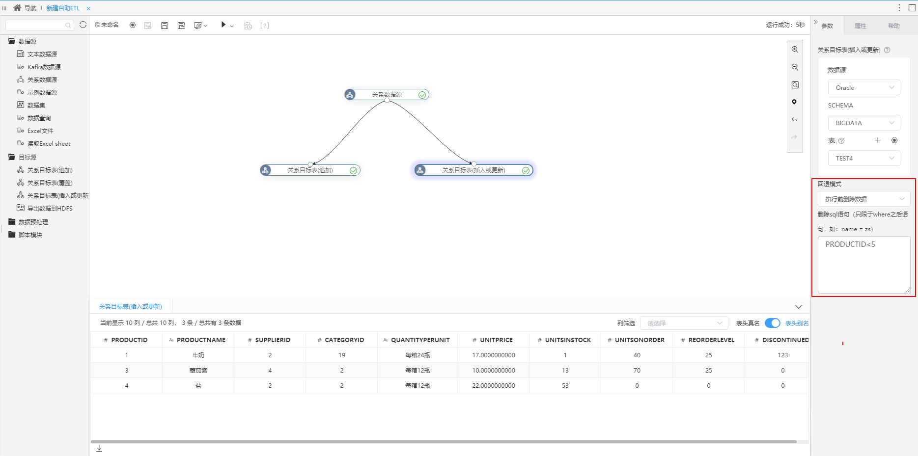Open the BIGDATA schema dropdown
Screen dimensions: 918x456
pyautogui.click(x=864, y=123)
